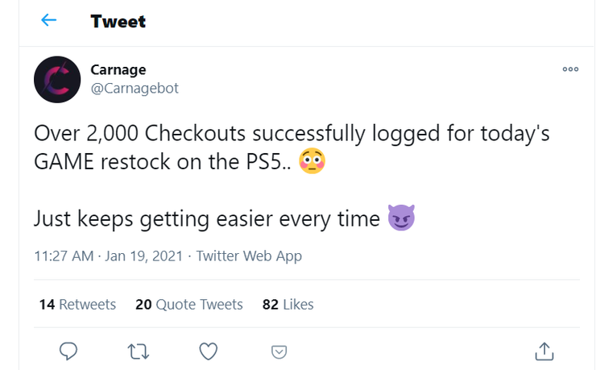Viewport: 596px width, 370px height.
Task: Click the purple devil emoji
Action: click(400, 218)
